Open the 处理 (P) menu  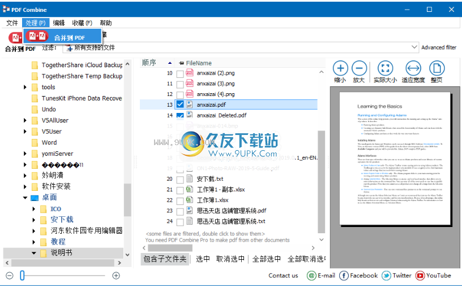pos(35,23)
